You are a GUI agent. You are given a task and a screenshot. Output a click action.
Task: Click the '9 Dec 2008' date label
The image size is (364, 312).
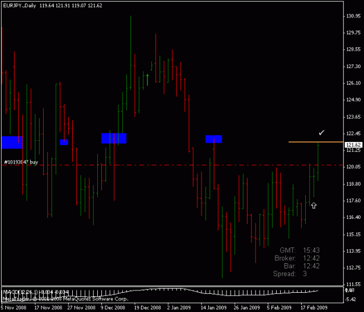(113, 308)
